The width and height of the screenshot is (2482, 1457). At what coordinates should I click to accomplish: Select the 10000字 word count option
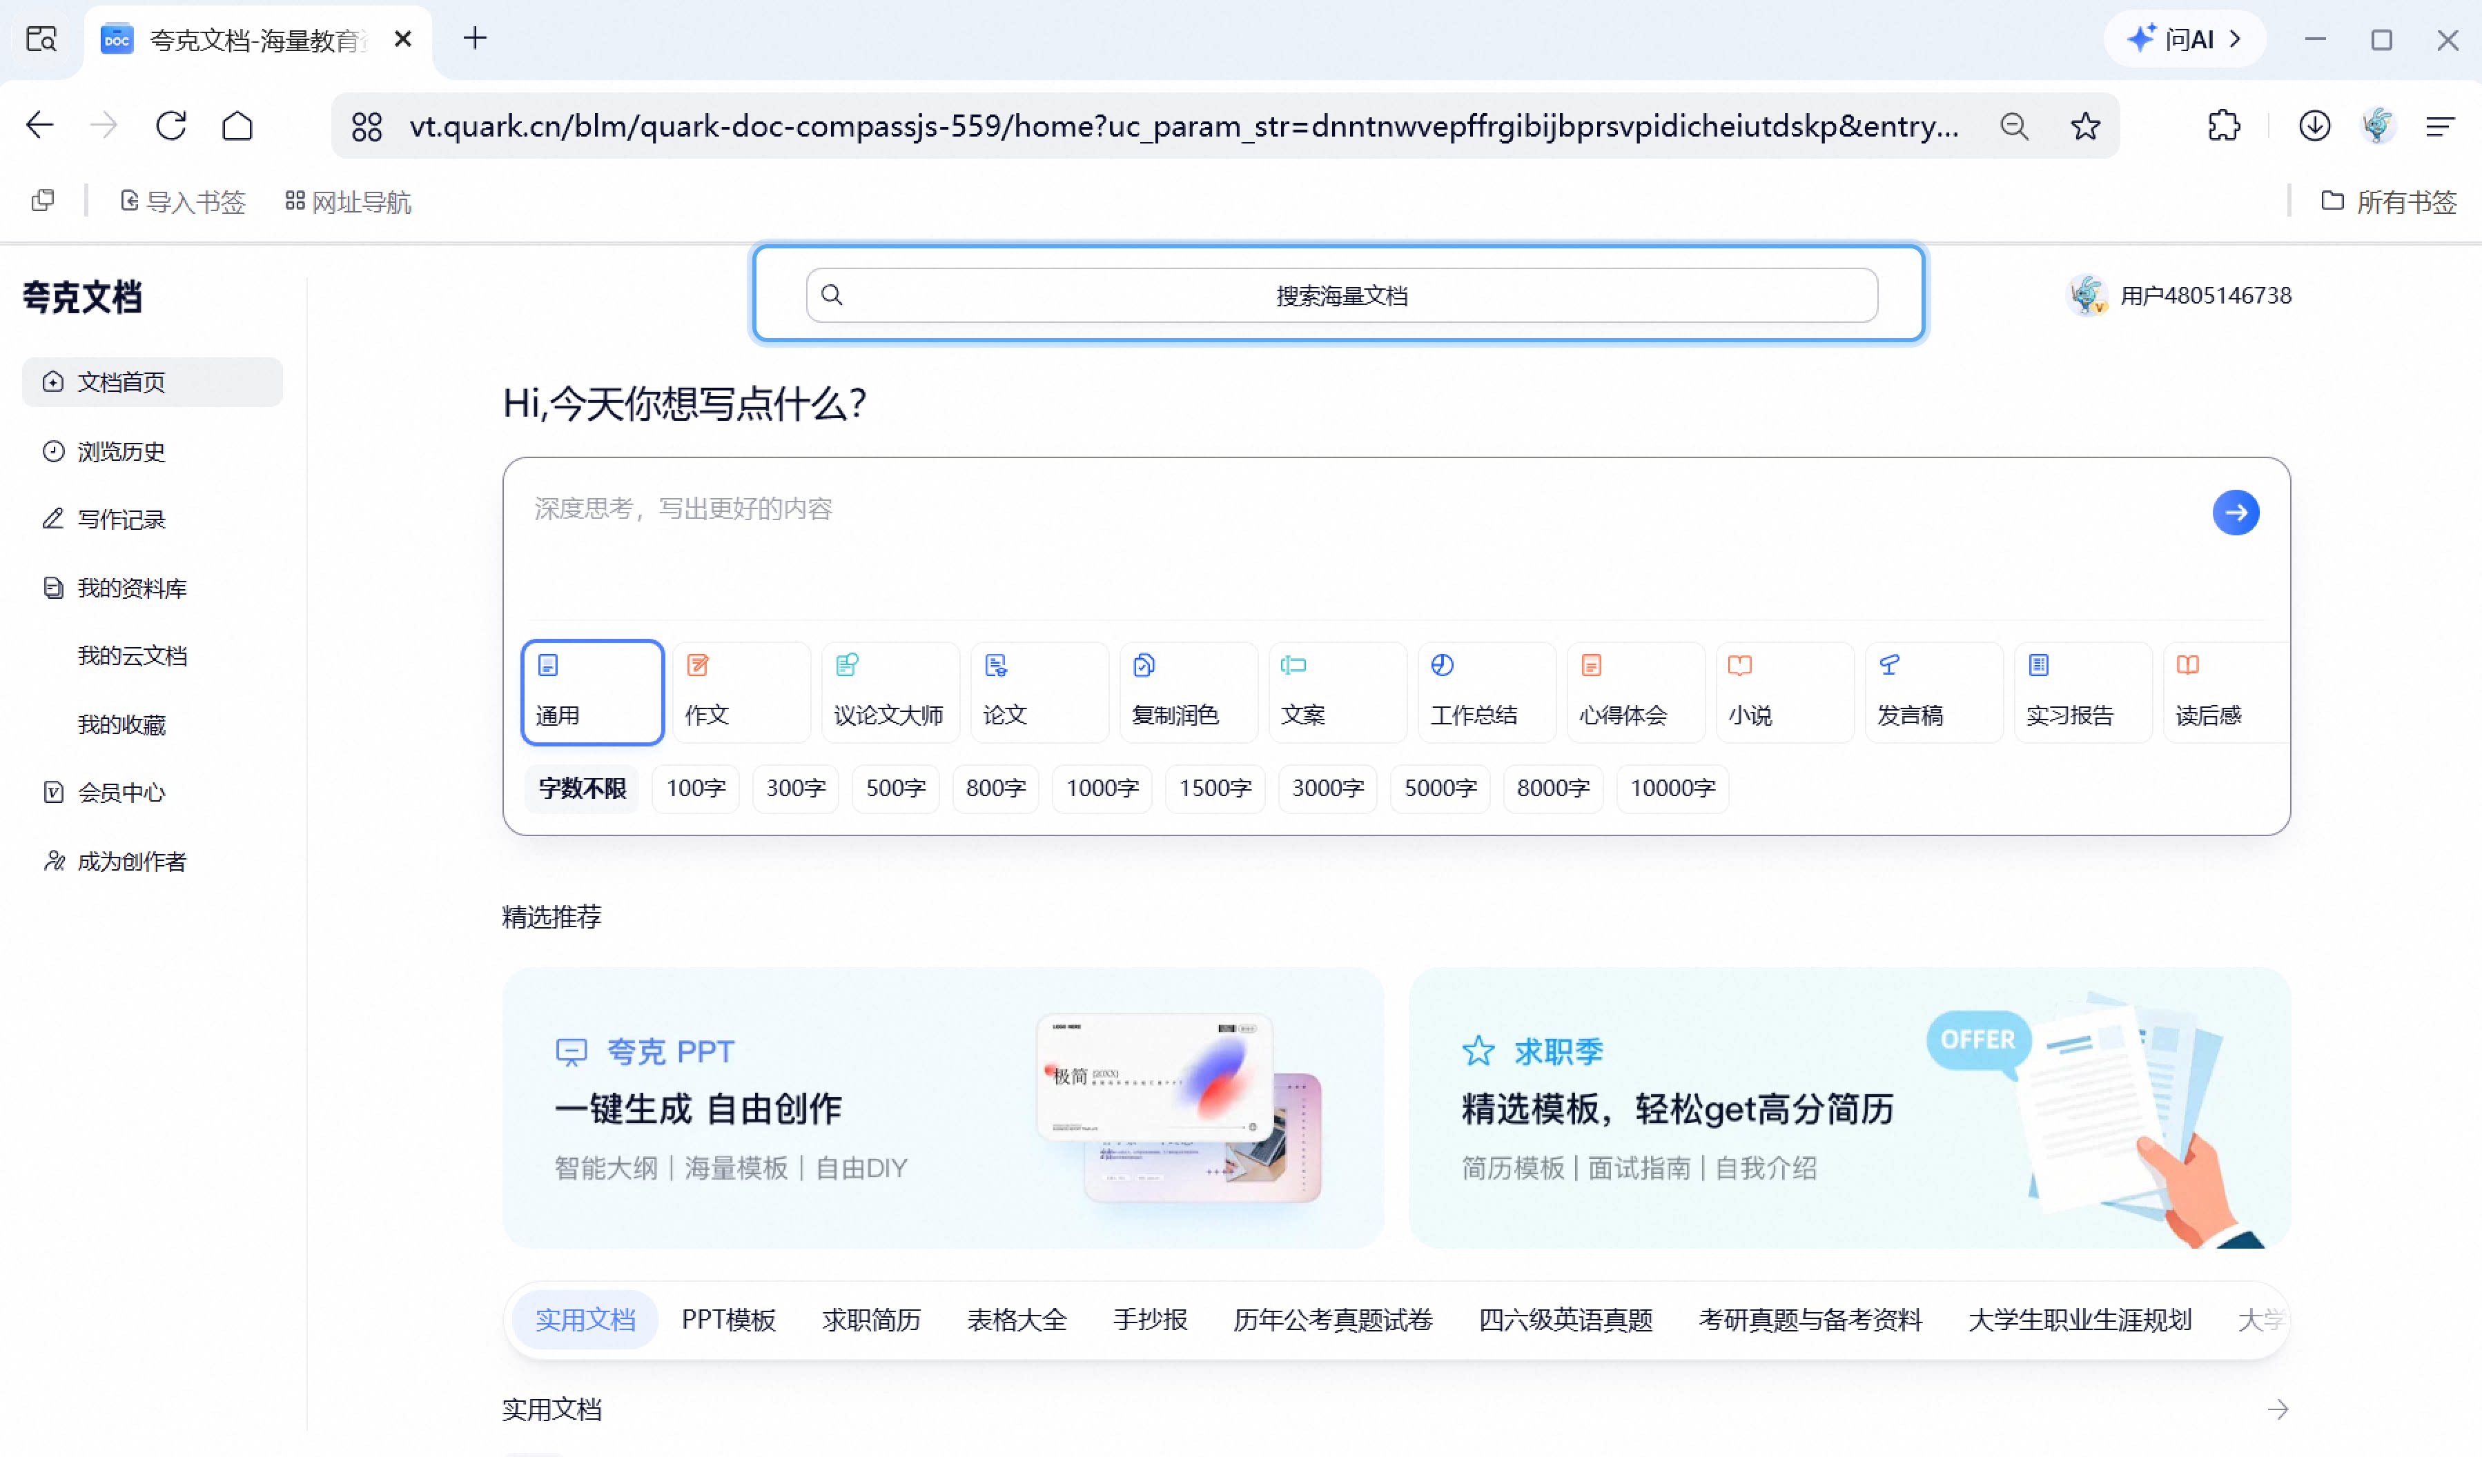coord(1672,789)
